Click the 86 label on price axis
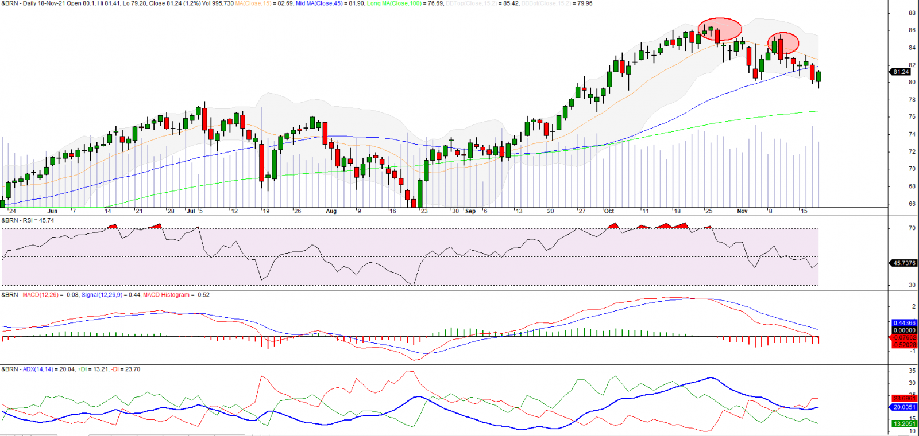Image resolution: width=919 pixels, height=436 pixels. (x=912, y=30)
